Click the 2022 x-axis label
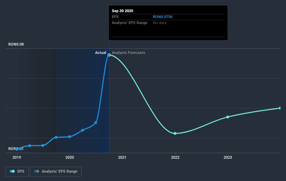The width and height of the screenshot is (286, 181). pos(175,157)
